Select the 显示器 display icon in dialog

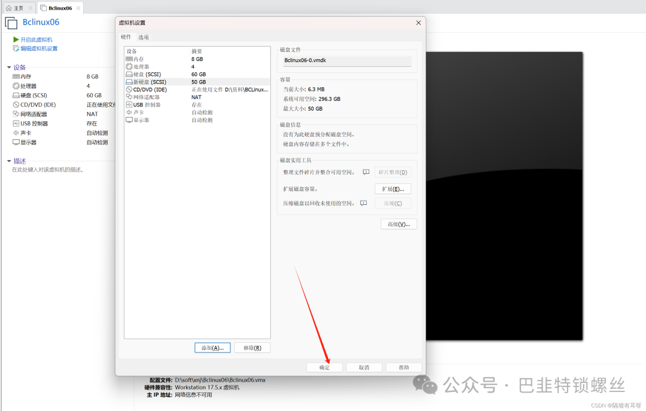(129, 120)
